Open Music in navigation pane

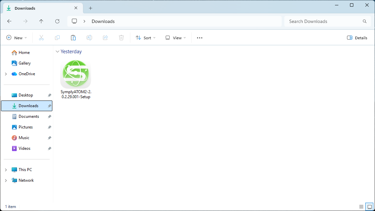tap(24, 138)
